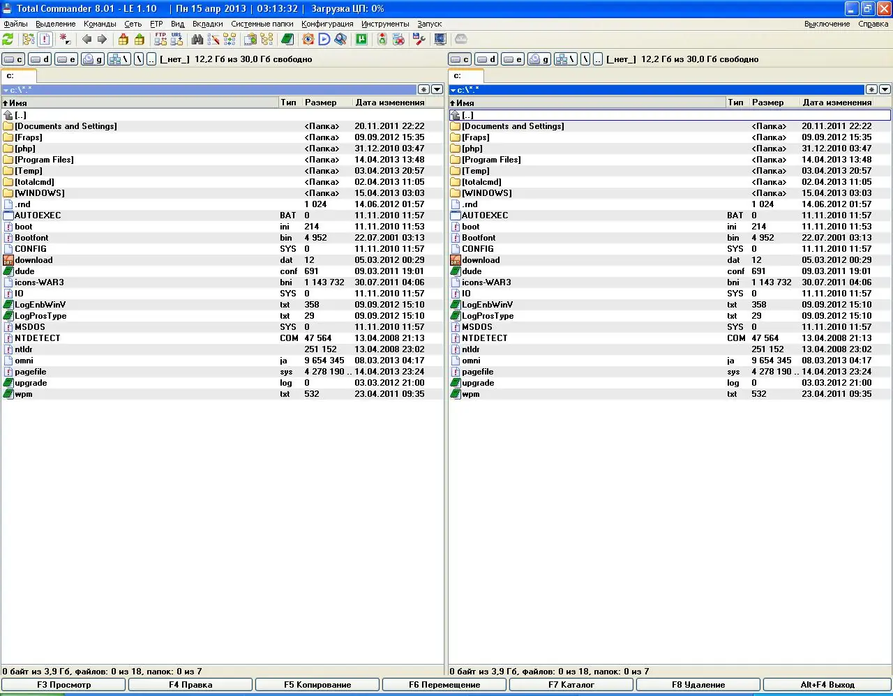Switch to the right panel c: tab

(465, 76)
